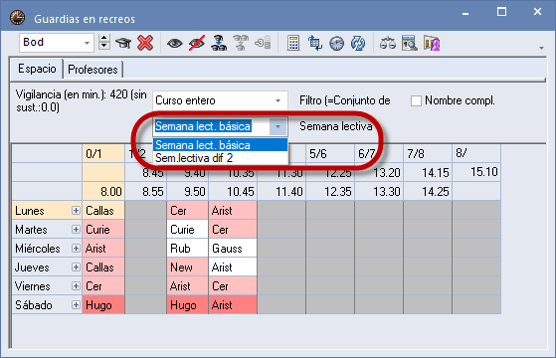Select the white Martes Curie cell
The image size is (556, 358).
coord(188,230)
